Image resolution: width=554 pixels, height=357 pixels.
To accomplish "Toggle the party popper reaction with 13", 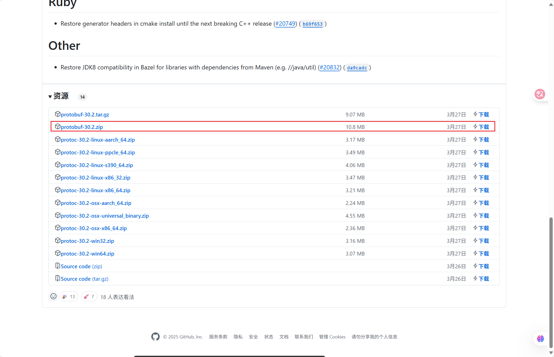I will click(x=69, y=296).
